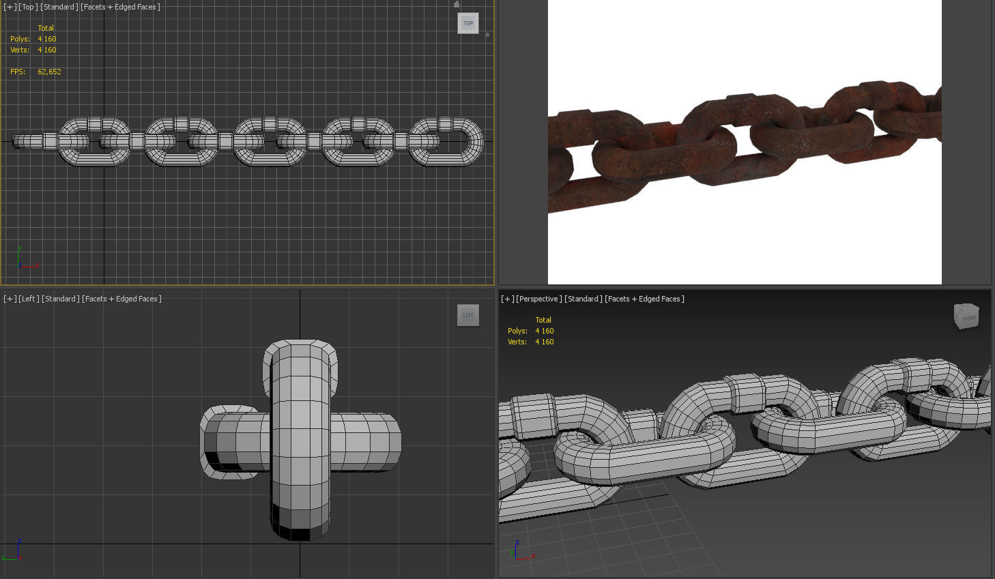Open the [Perspective] point-of-view menu
The height and width of the screenshot is (579, 995).
click(540, 298)
